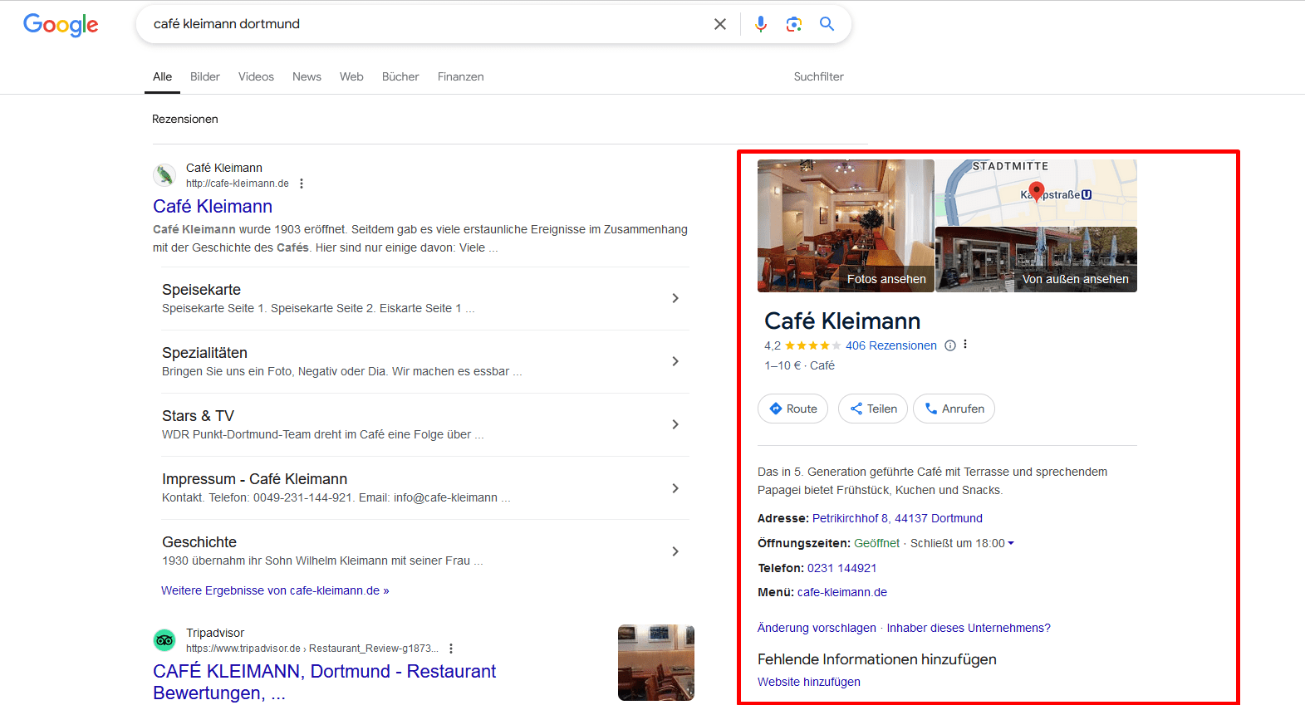
Task: Click the Tripadvisor favicon
Action: pyautogui.click(x=164, y=640)
